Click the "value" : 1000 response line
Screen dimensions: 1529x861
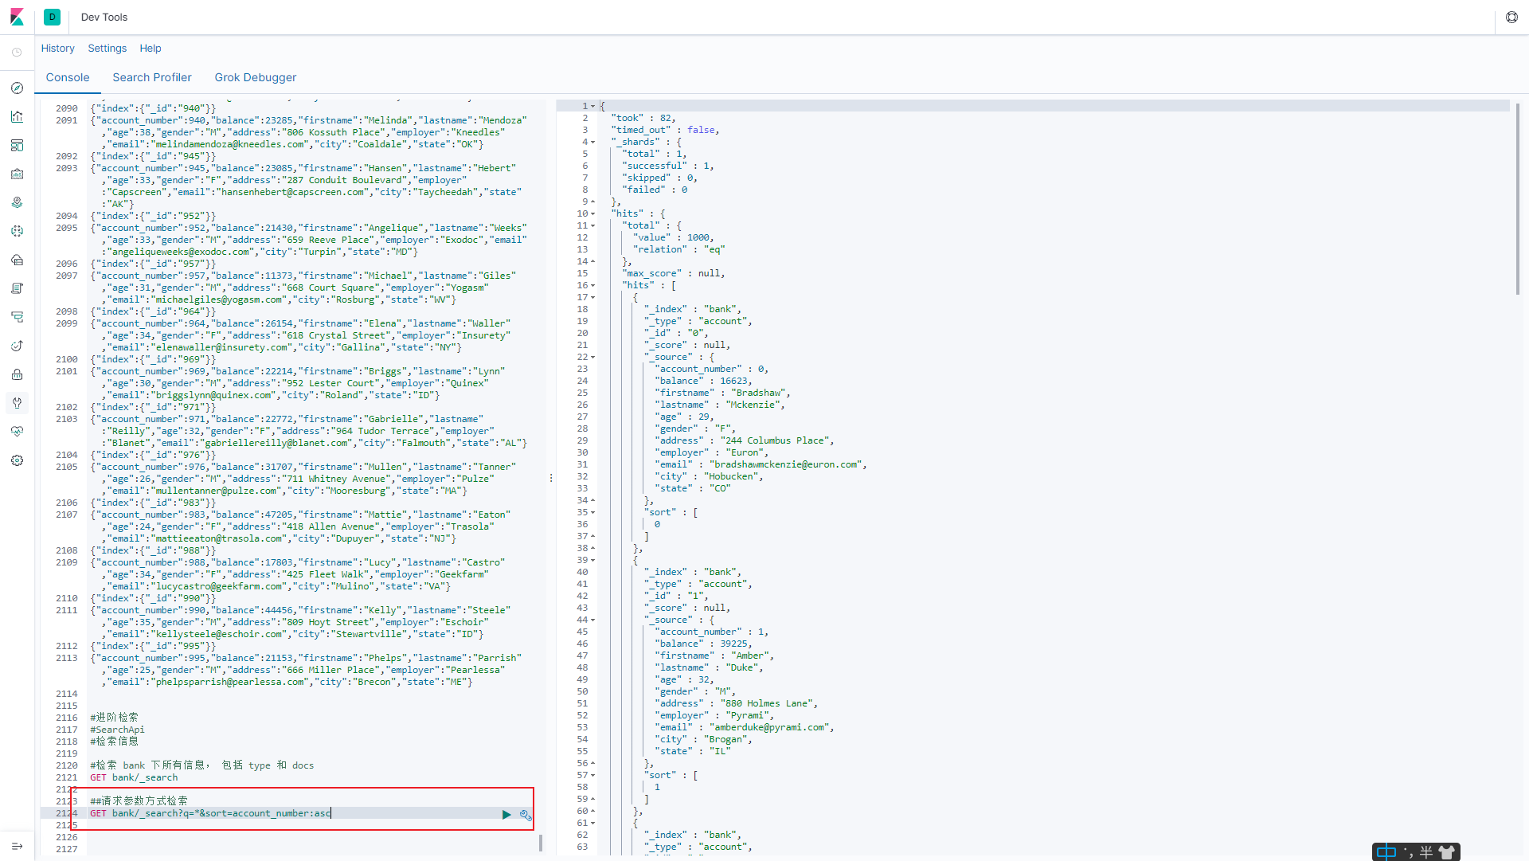click(x=674, y=237)
